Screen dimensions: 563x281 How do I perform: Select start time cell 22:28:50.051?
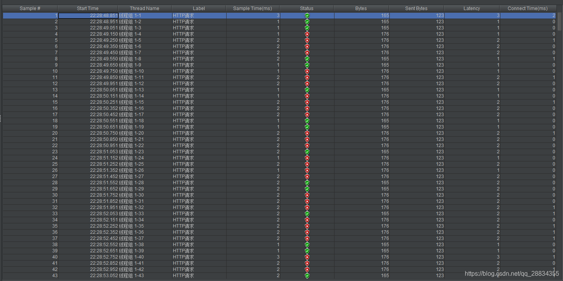(88, 90)
